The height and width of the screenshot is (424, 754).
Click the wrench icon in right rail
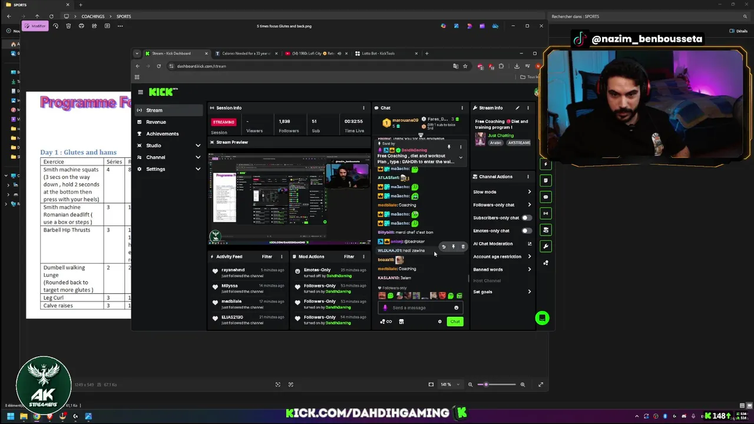(546, 246)
